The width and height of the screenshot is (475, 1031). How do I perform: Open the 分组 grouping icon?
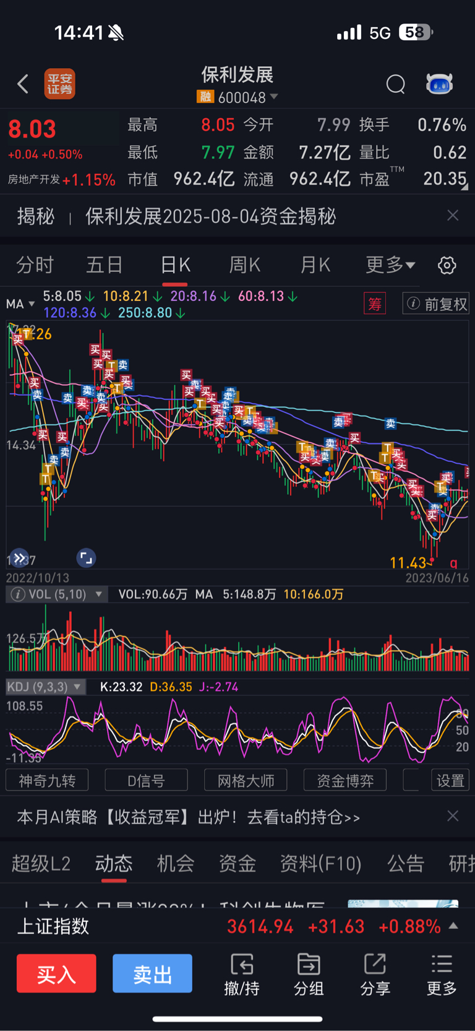tap(309, 975)
